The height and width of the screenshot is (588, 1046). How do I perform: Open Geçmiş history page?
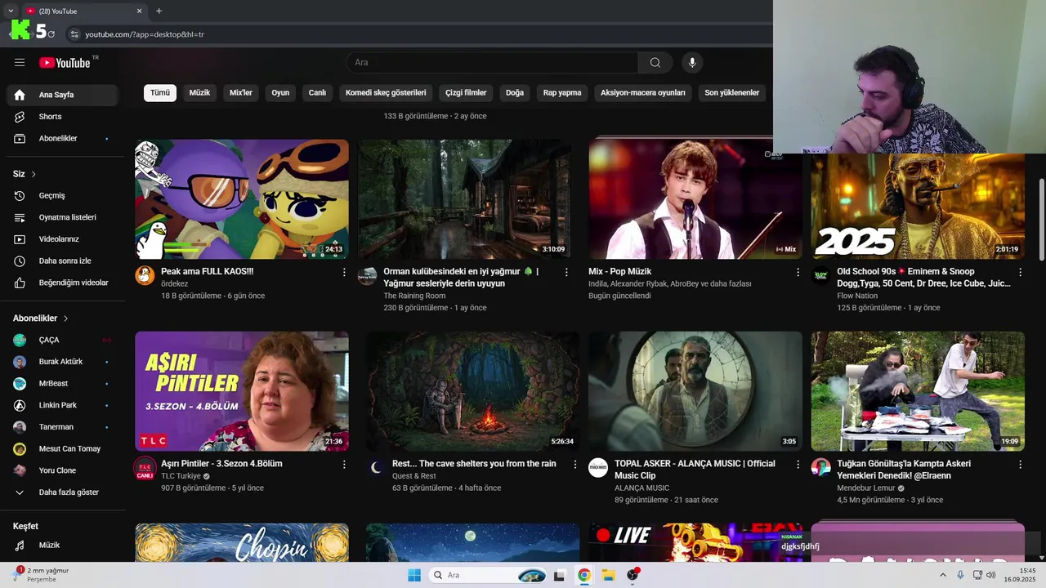[x=62, y=196]
